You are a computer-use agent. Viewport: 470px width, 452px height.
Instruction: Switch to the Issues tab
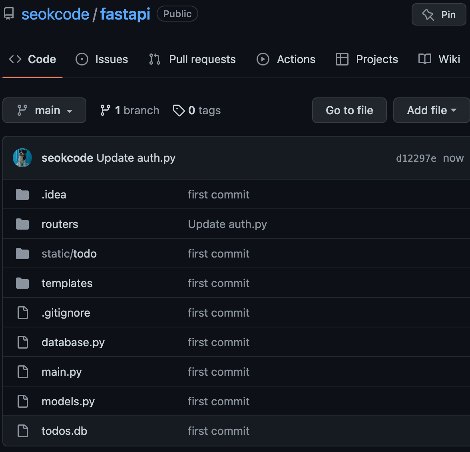click(x=102, y=59)
